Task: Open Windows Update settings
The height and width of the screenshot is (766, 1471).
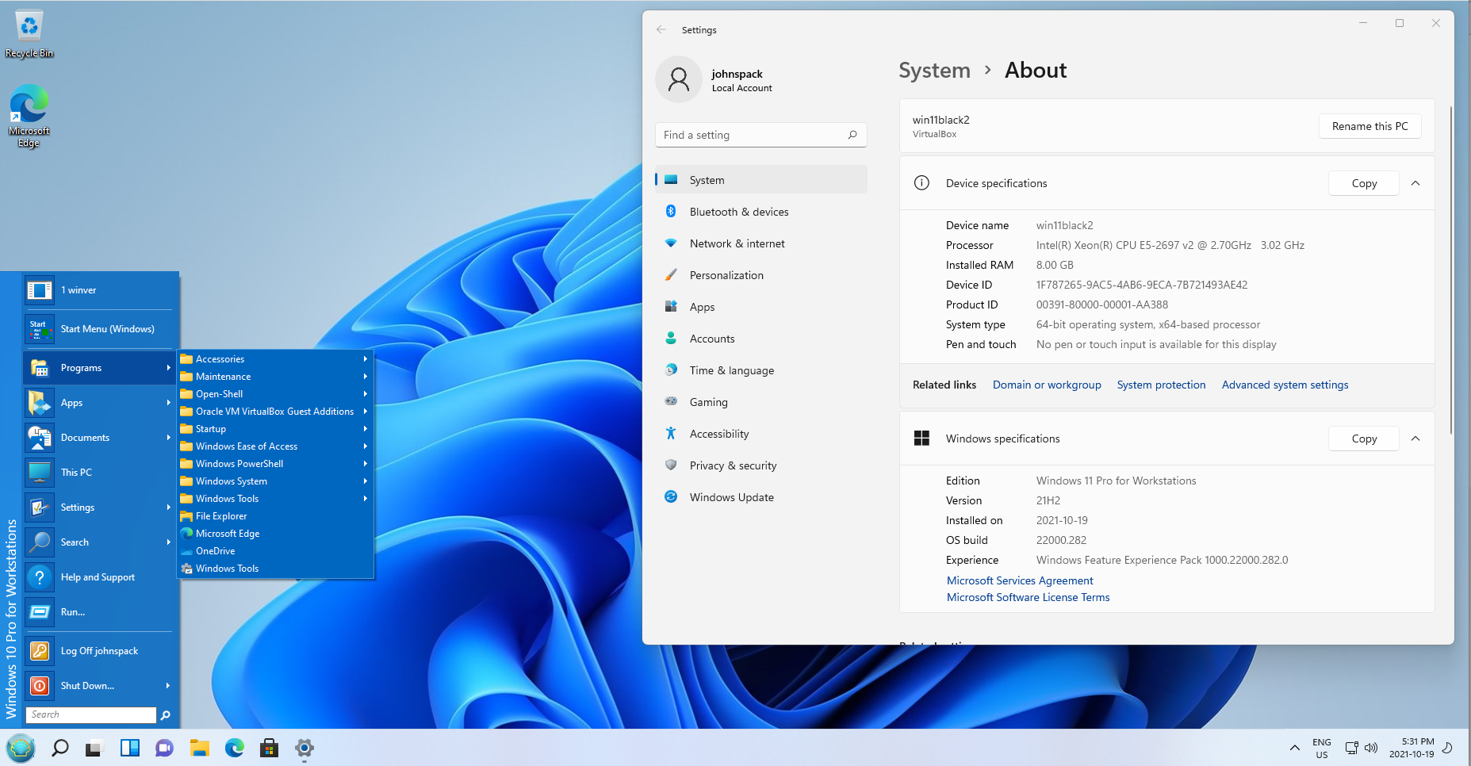Action: 760,497
